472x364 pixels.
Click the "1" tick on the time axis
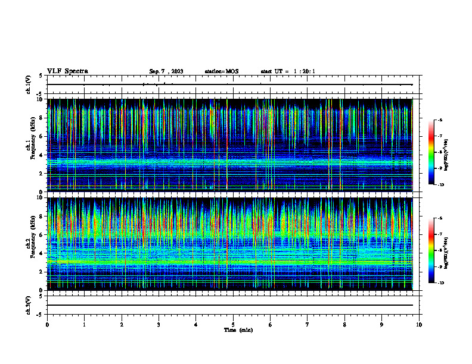(x=84, y=325)
